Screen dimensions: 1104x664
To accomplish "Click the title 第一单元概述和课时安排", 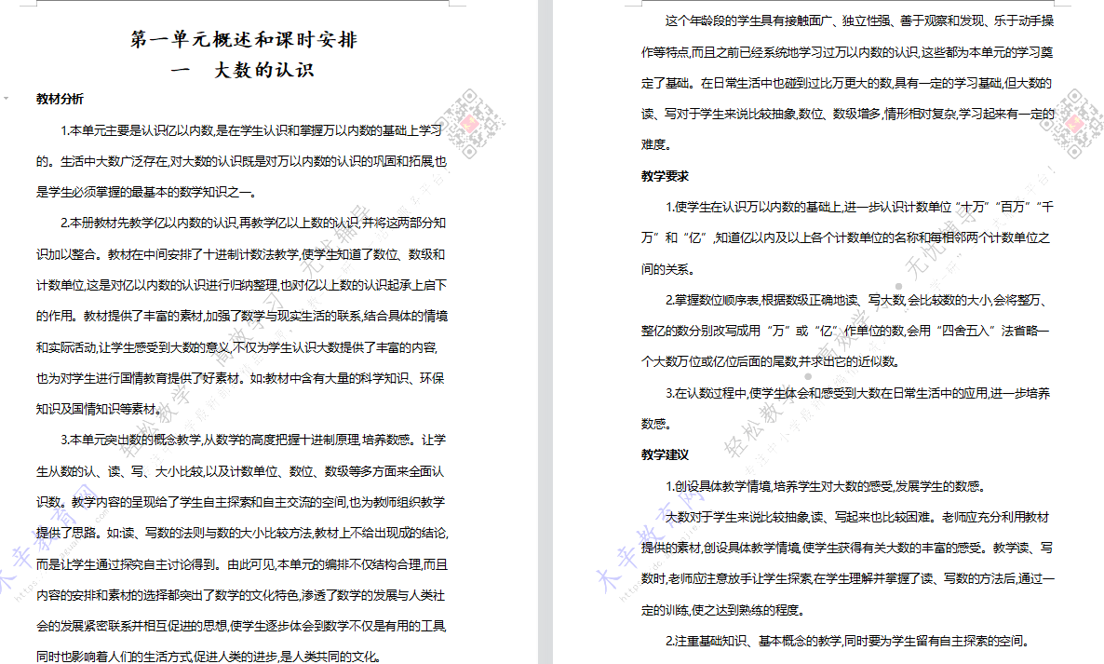I will pyautogui.click(x=244, y=39).
